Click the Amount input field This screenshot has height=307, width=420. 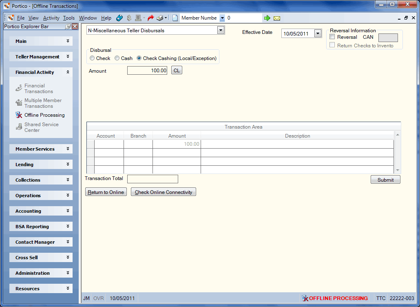147,71
